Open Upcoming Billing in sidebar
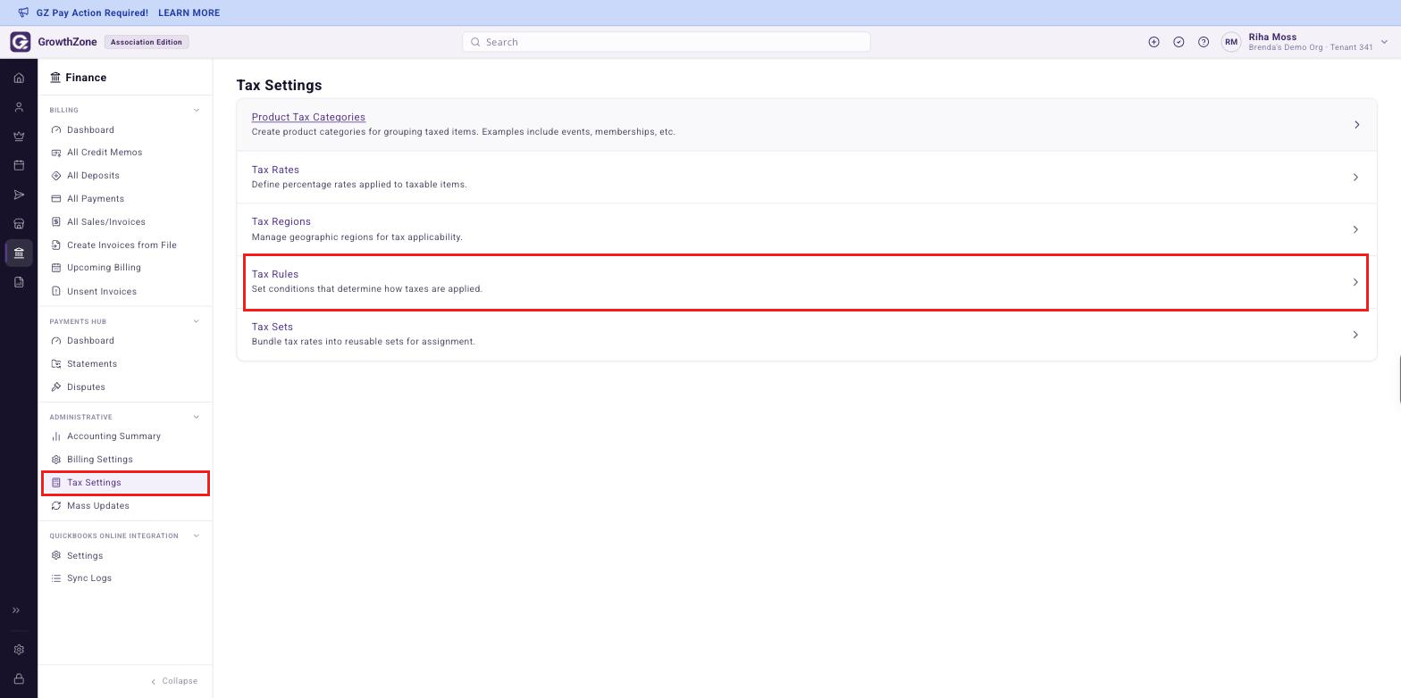This screenshot has width=1401, height=698. click(x=104, y=268)
